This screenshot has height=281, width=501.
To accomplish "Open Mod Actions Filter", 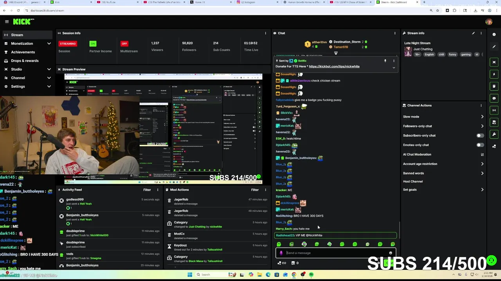I will click(255, 190).
